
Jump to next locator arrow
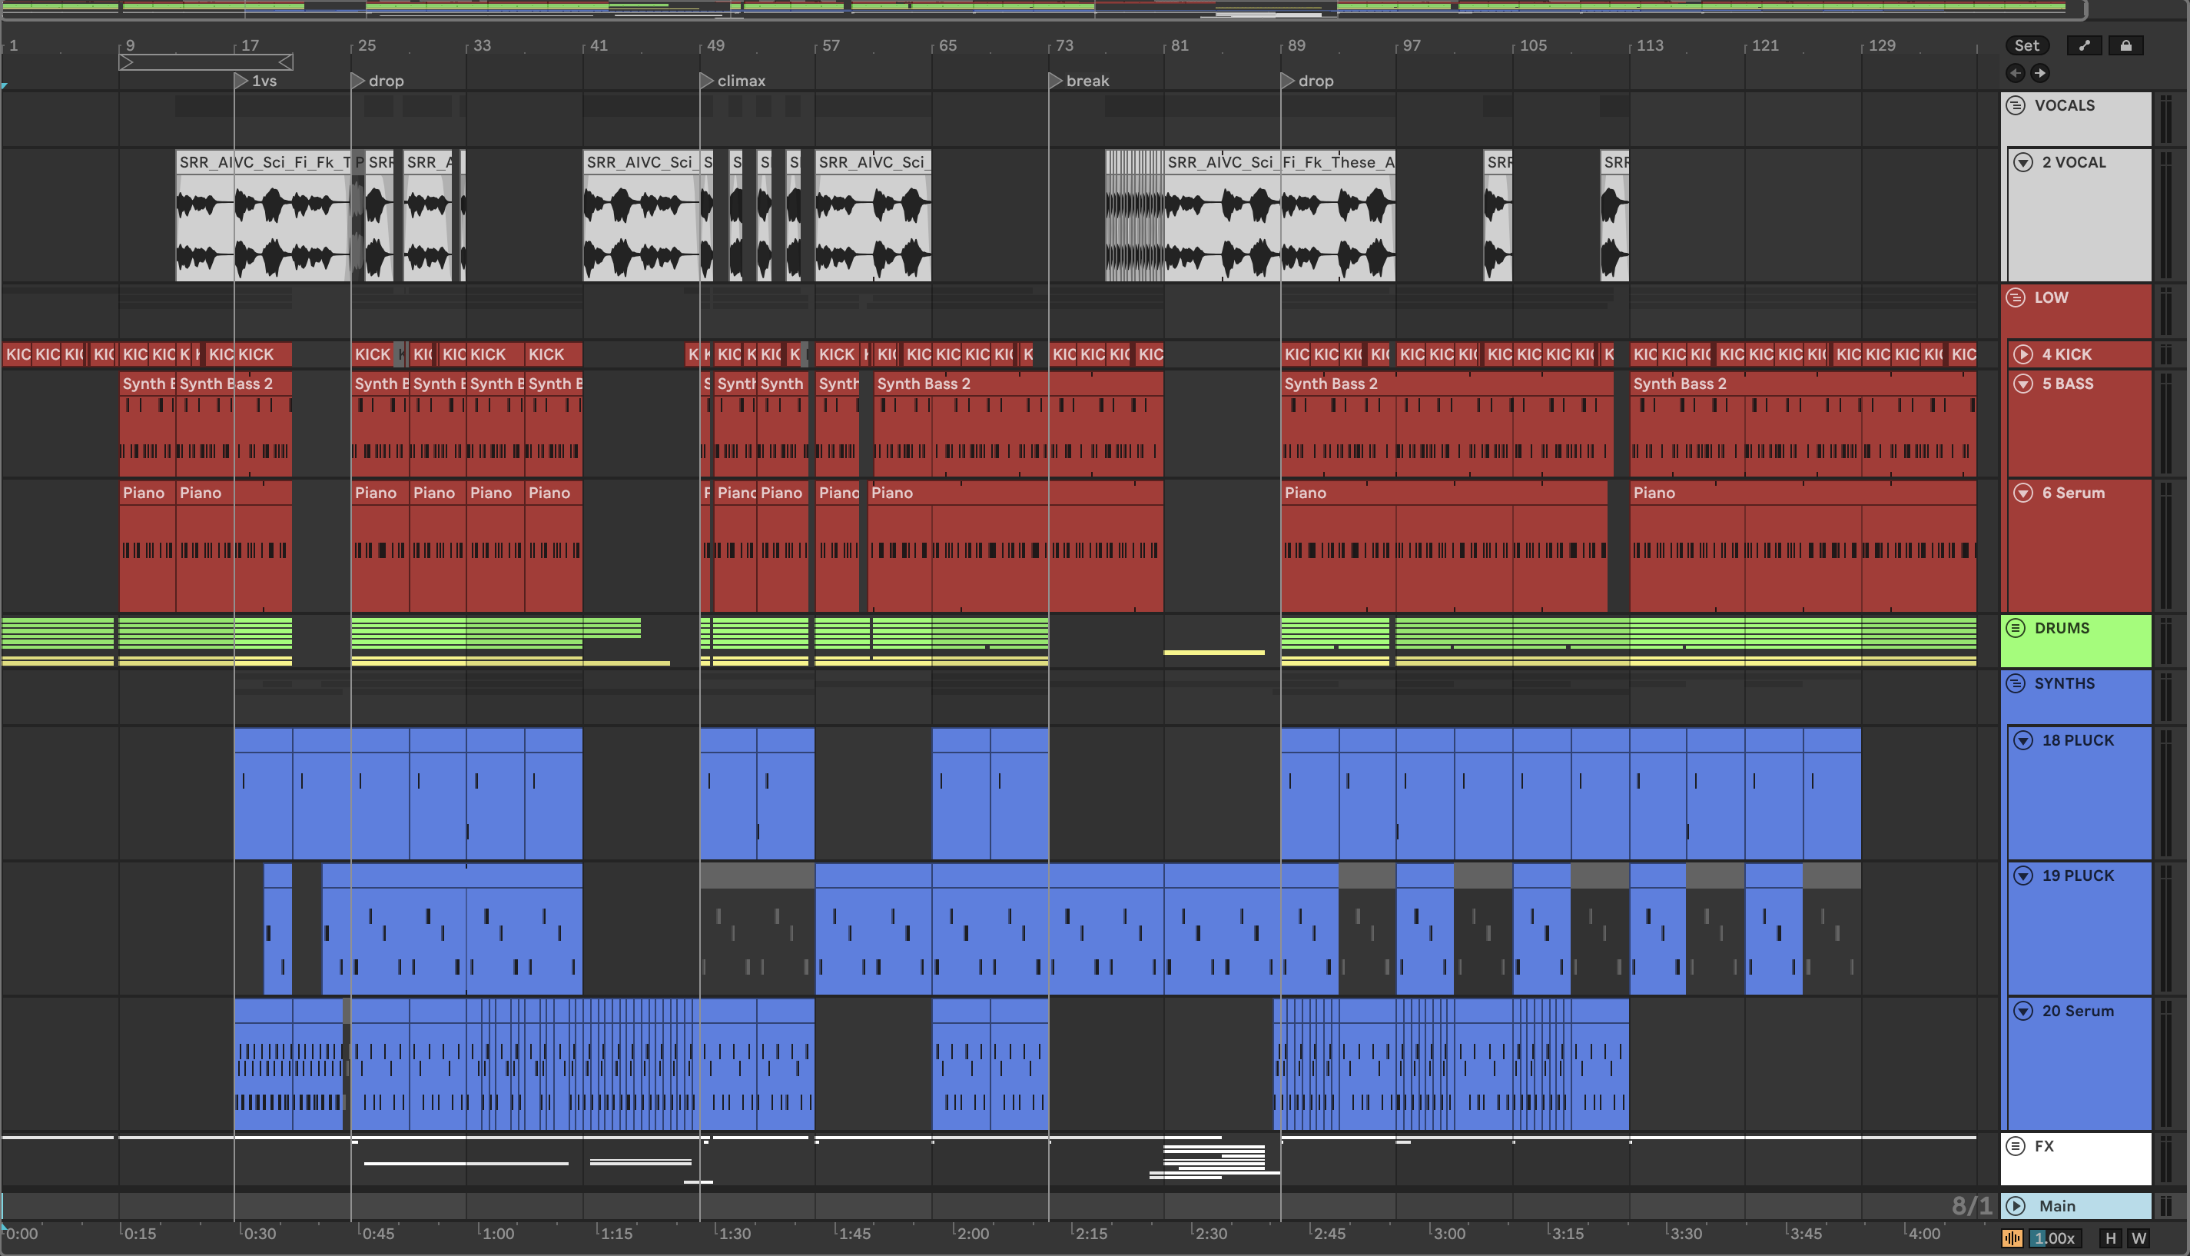click(2039, 73)
